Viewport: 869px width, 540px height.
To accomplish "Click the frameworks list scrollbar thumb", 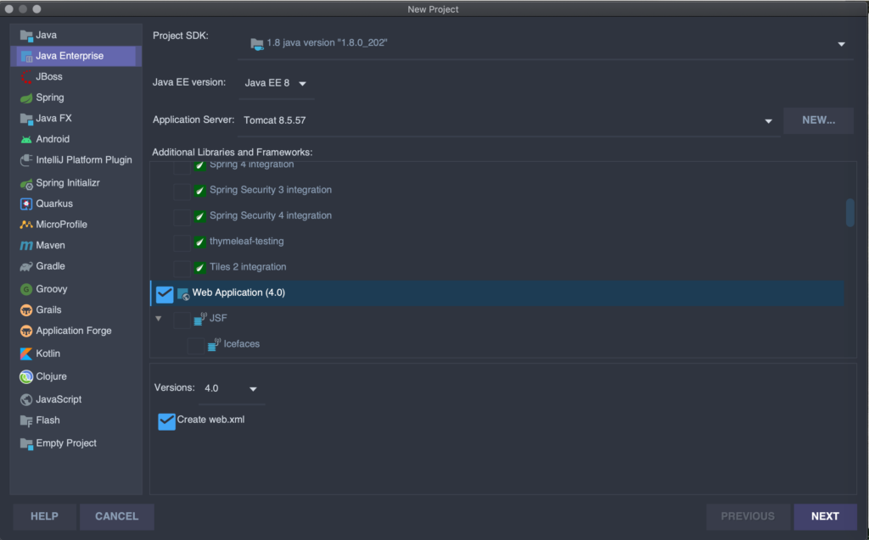I will click(x=849, y=213).
